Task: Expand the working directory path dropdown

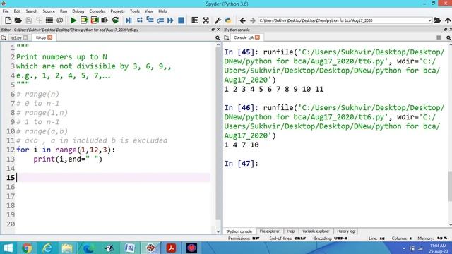Action: (429, 20)
